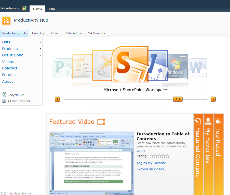
Task: Select the Windows 7 Enterprise carousel tile
Action: click(178, 67)
